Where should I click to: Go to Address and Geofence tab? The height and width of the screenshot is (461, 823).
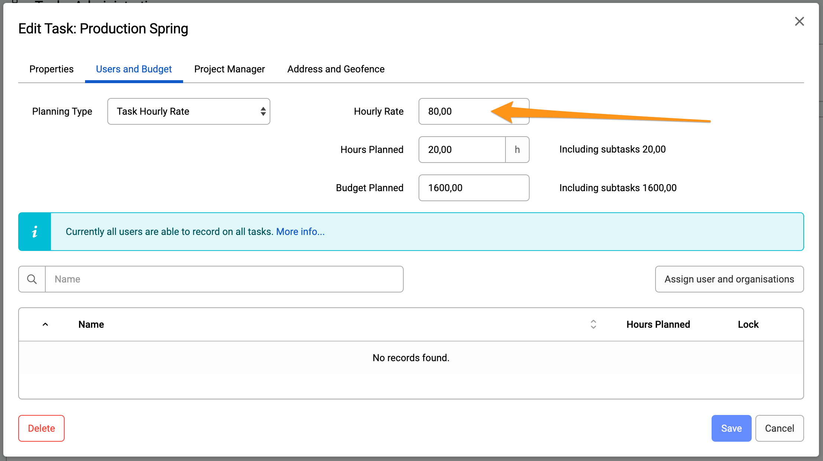tap(336, 69)
